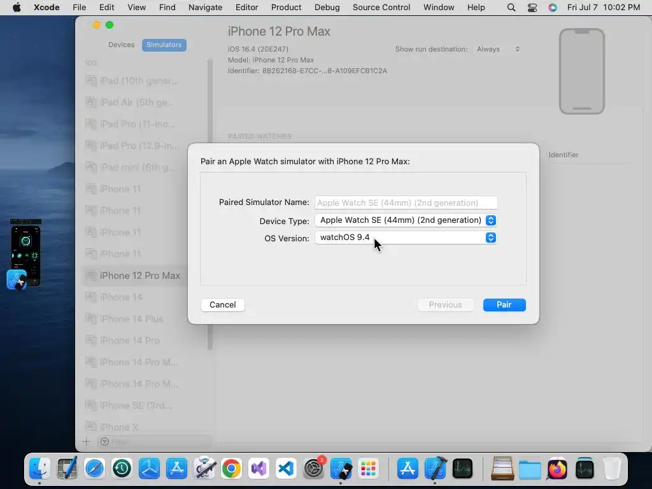
Task: Open Google Chrome from the Dock
Action: click(x=231, y=469)
